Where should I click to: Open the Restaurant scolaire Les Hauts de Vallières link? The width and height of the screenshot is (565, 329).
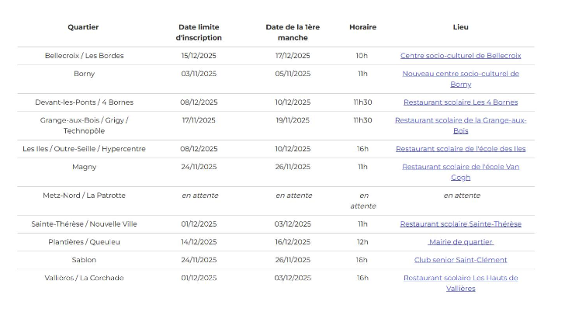(460, 278)
